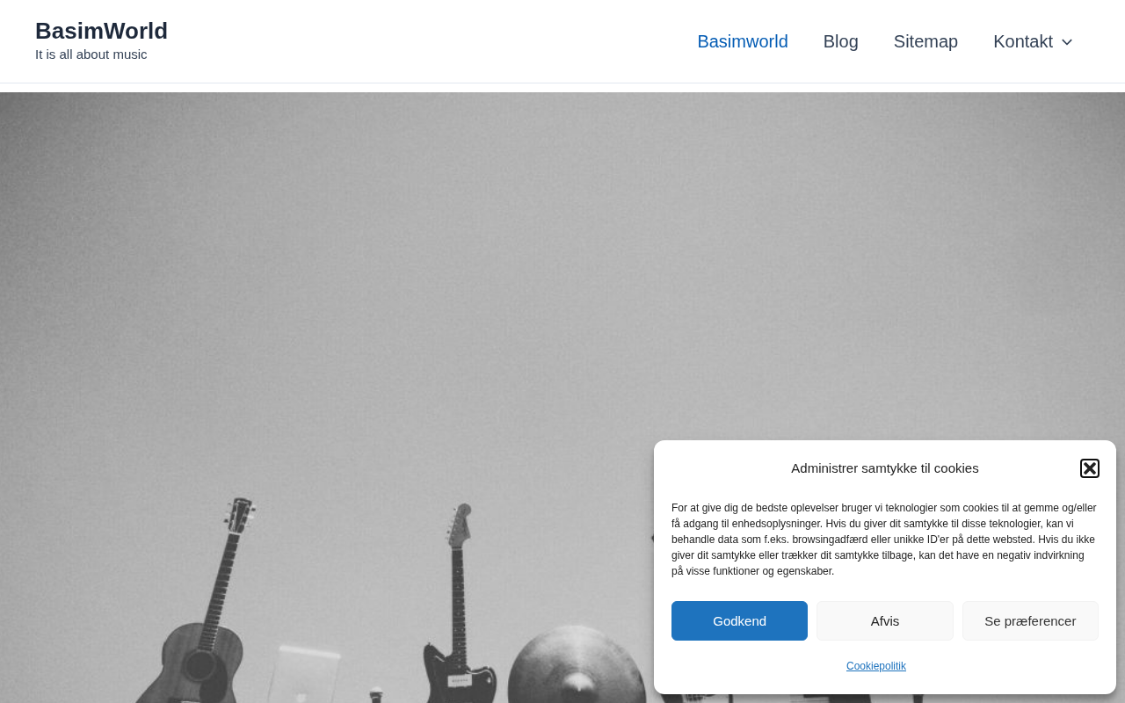
Task: Open the Kontakt menu item
Action: 1023,41
